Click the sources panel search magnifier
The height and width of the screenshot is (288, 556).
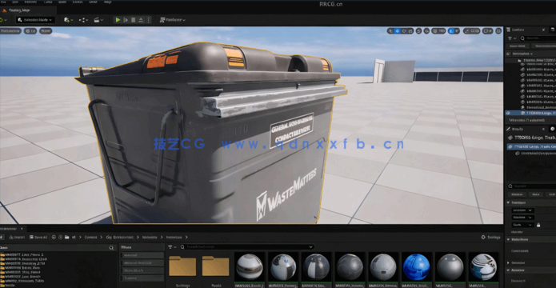pos(111,248)
